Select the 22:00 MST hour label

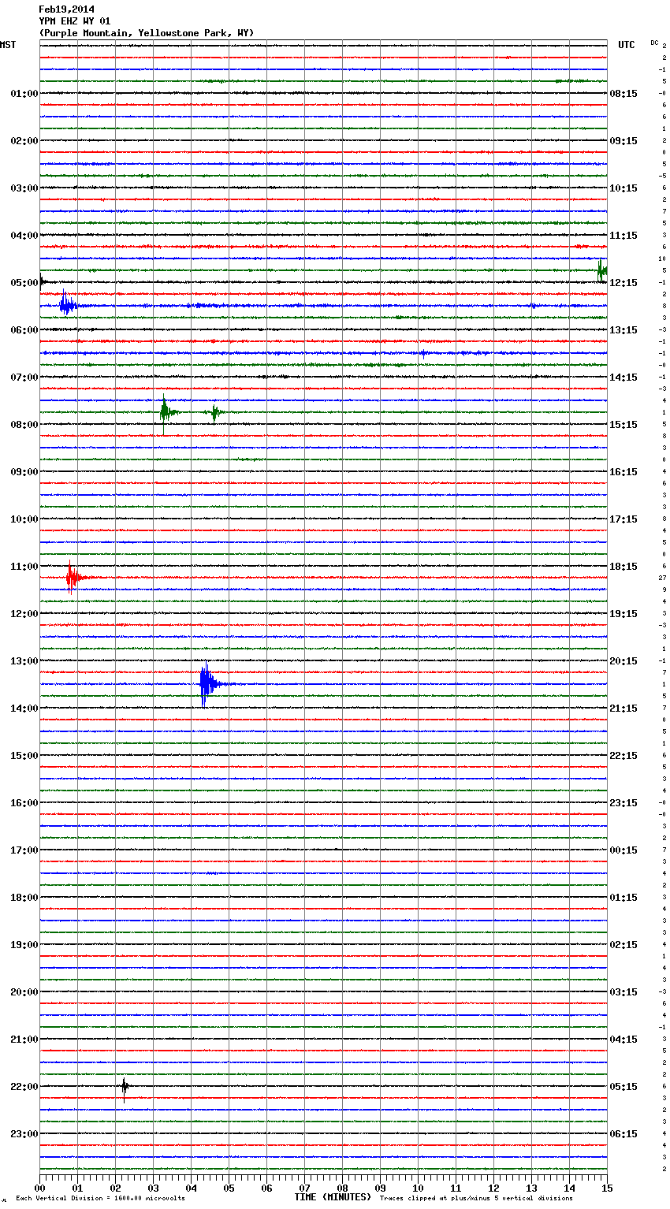pos(24,1087)
